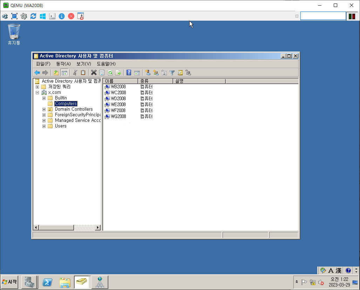Open the 보기(V) menu
Screen dimensions: 360x290
coord(83,64)
